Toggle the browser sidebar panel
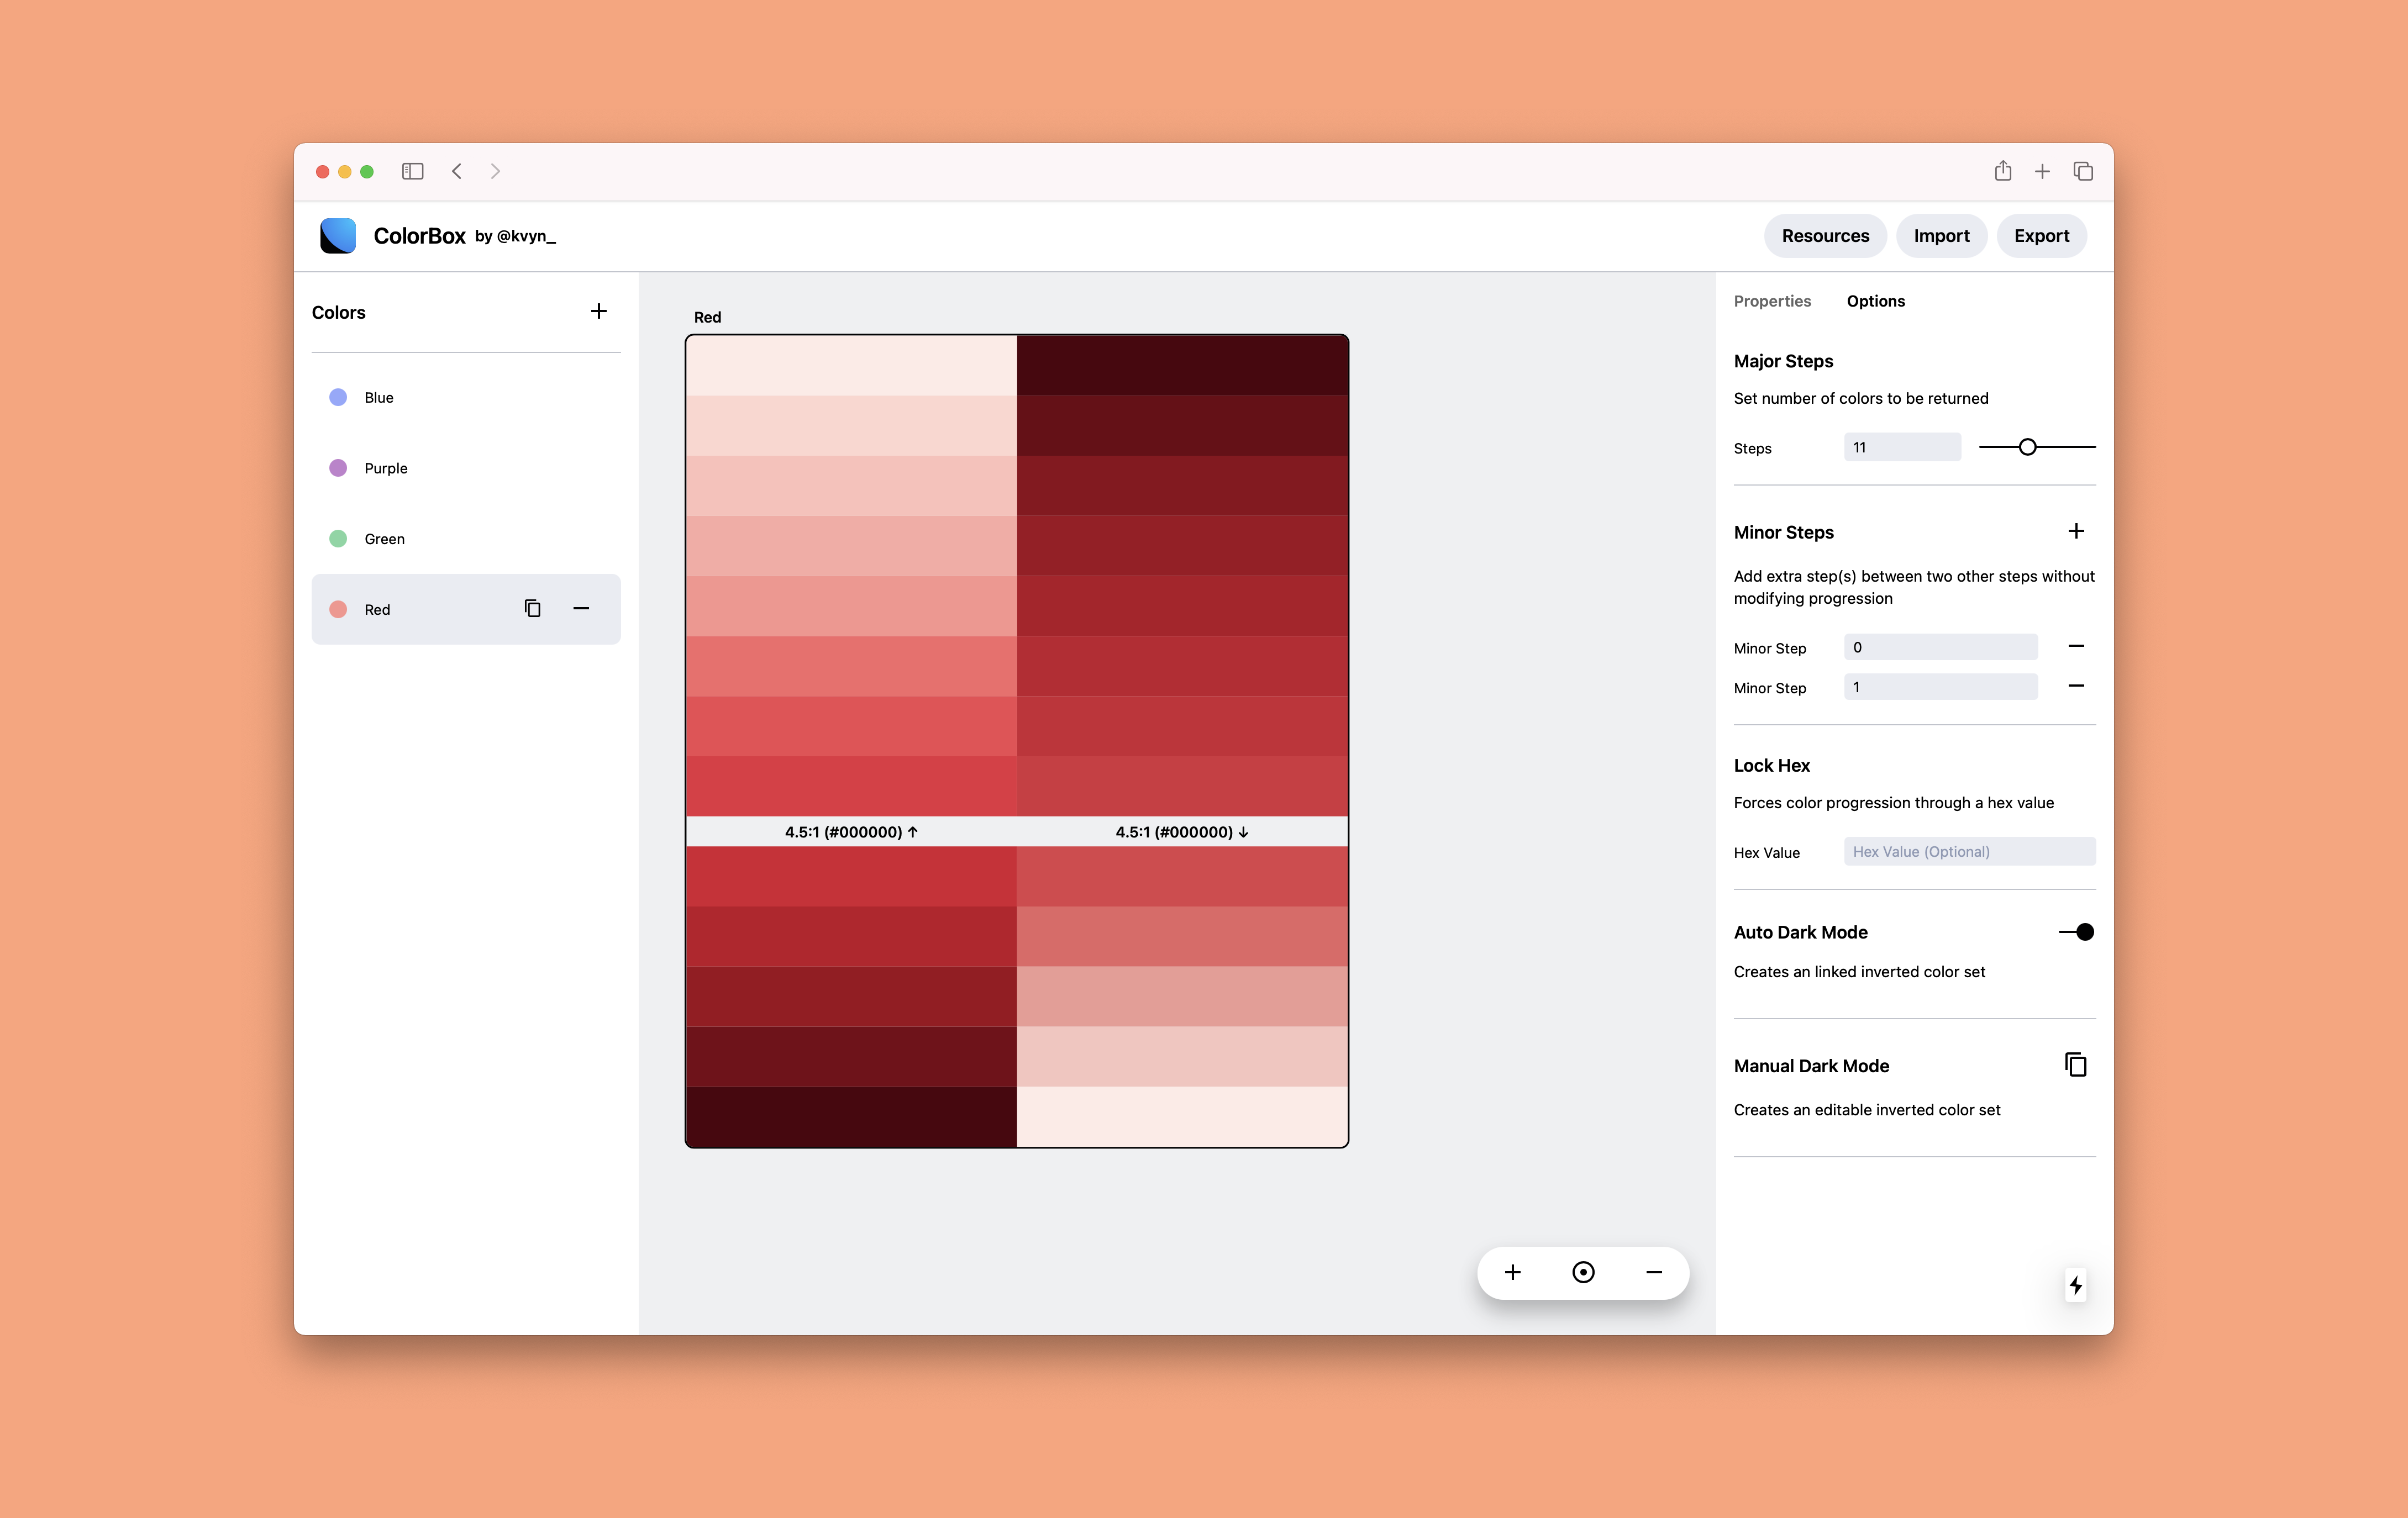2408x1518 pixels. pyautogui.click(x=412, y=171)
